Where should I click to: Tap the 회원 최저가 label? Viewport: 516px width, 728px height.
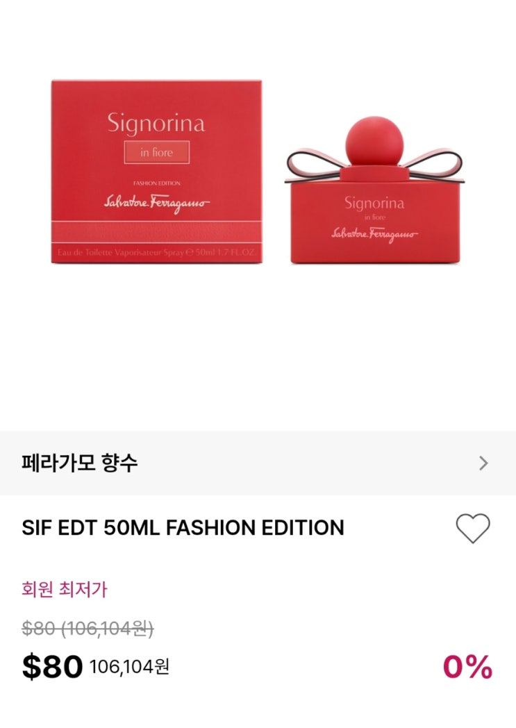coord(64,589)
